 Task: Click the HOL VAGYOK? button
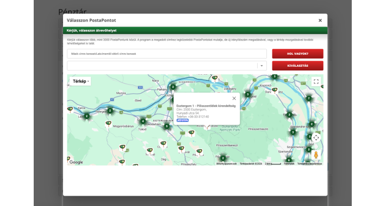297,54
